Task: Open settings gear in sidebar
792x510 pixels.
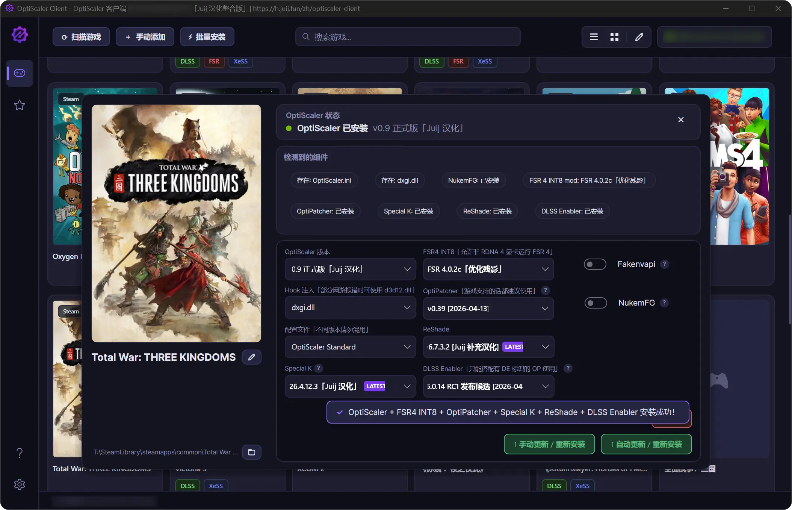Action: (x=20, y=484)
